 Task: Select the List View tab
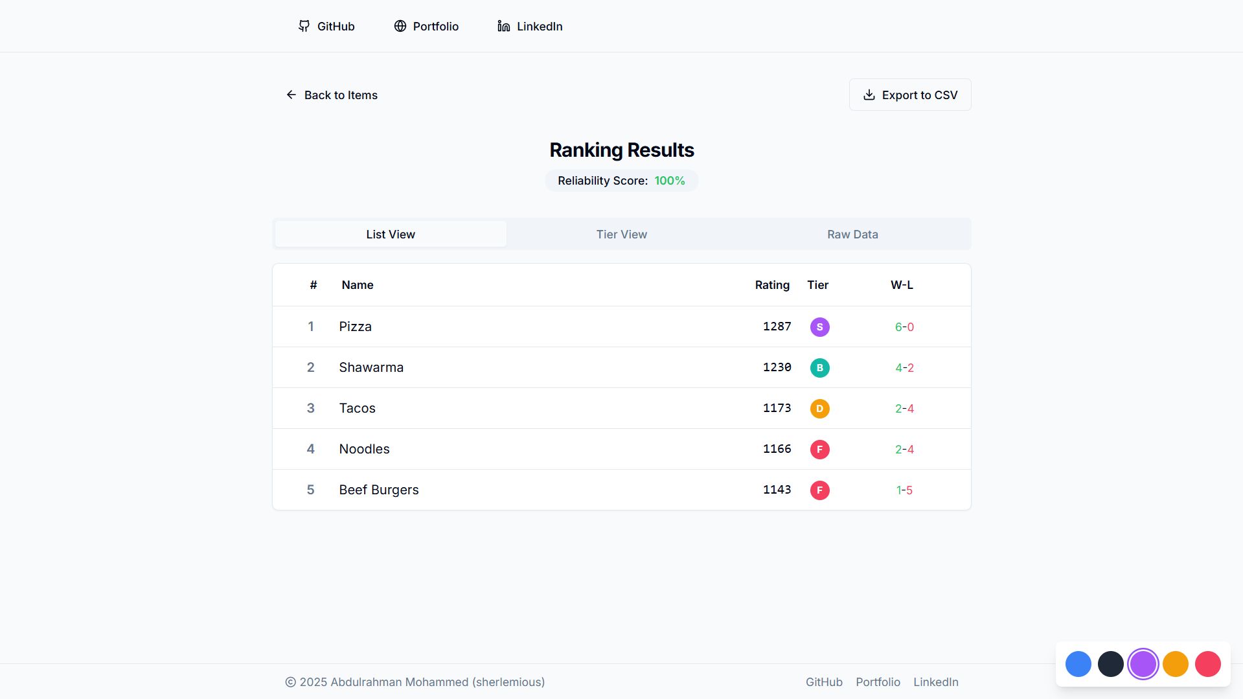(x=391, y=235)
